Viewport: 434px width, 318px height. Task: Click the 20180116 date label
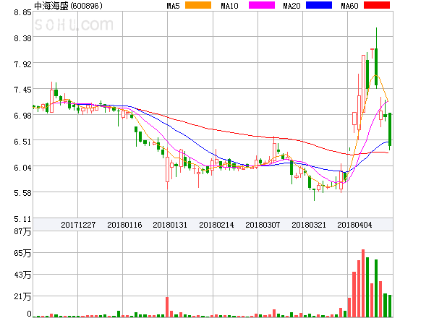coord(124,225)
